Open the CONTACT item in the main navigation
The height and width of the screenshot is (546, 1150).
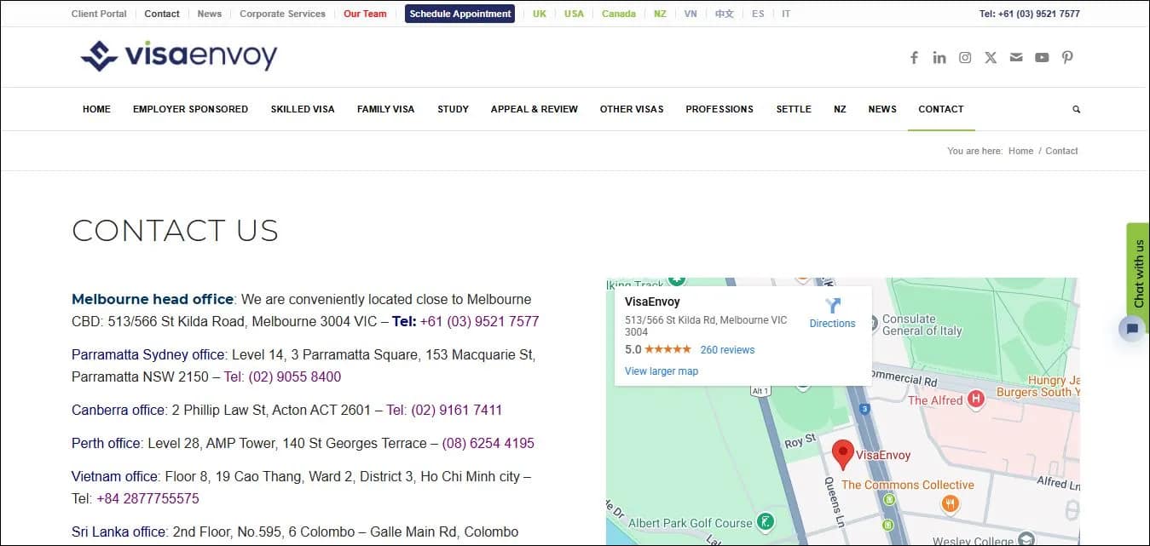(941, 109)
